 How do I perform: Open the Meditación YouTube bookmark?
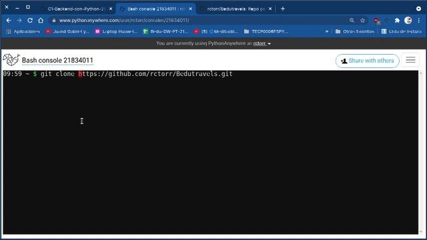[x=216, y=31]
